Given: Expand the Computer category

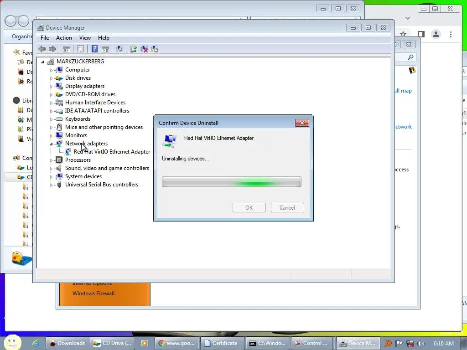Looking at the screenshot, I should 51,70.
